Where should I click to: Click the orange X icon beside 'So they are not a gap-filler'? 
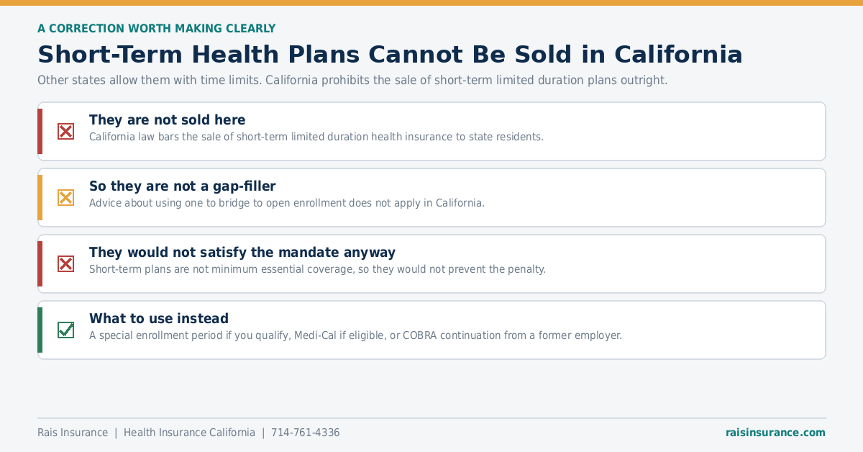coord(65,197)
